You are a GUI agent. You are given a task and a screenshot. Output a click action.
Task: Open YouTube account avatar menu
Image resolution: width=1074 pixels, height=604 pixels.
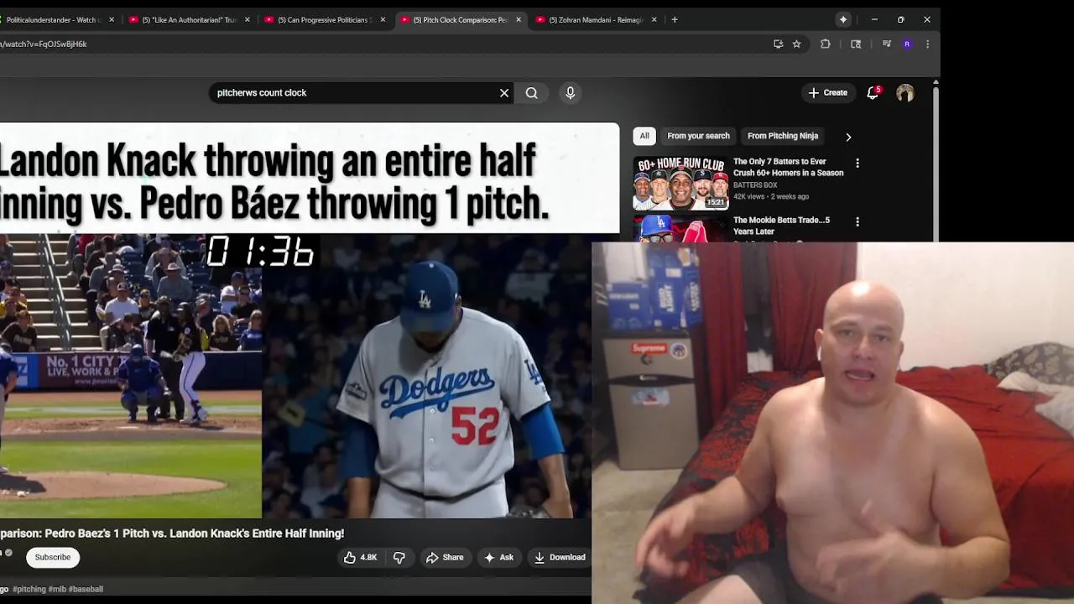[905, 93]
